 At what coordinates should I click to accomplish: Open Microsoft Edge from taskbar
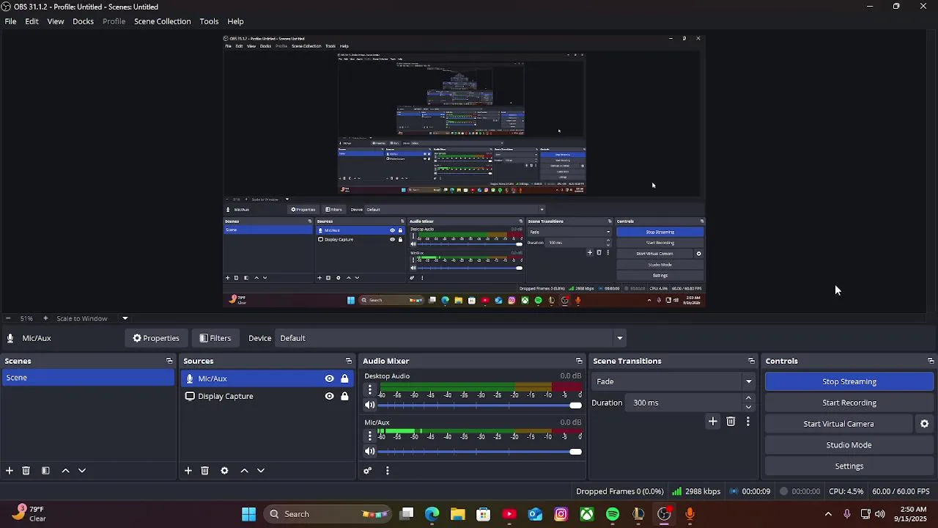click(x=432, y=514)
